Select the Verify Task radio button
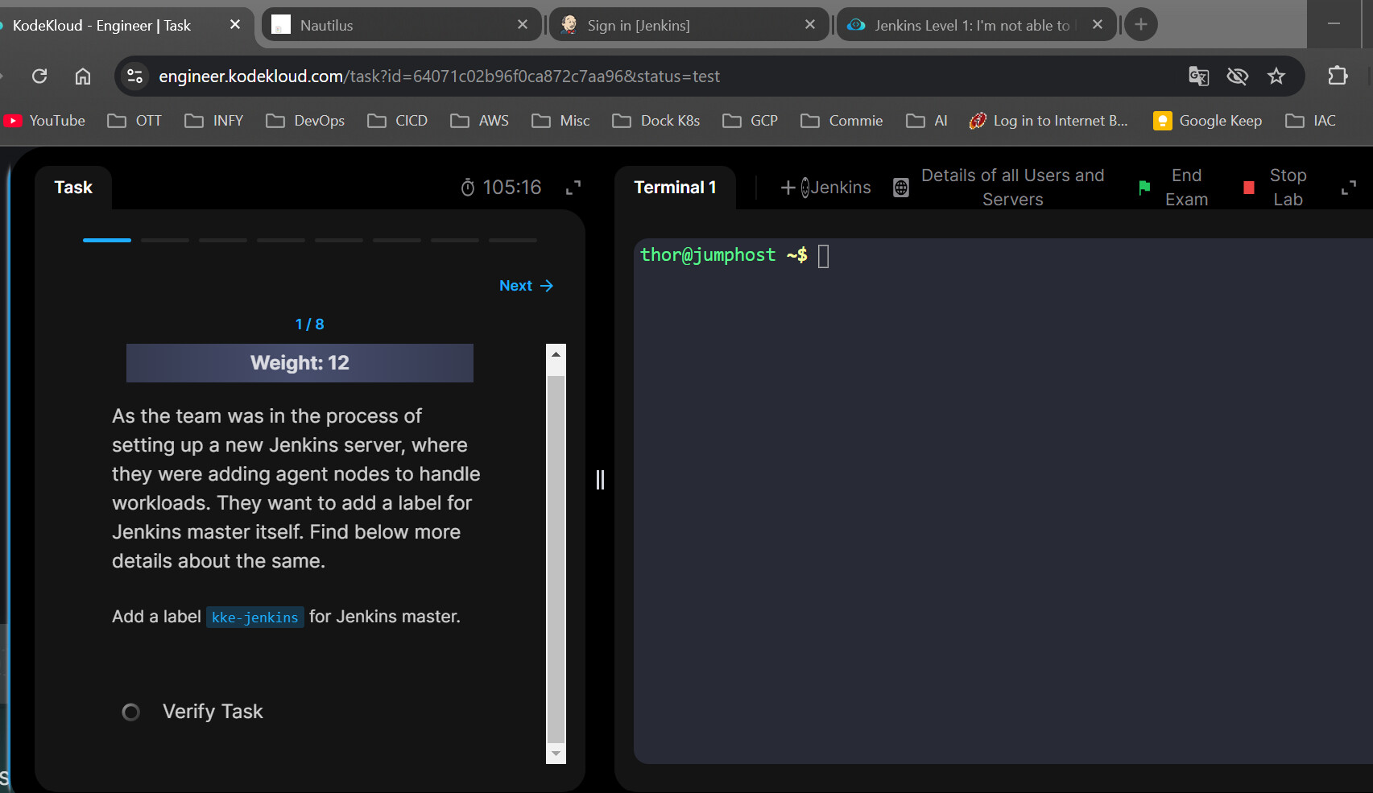Viewport: 1373px width, 793px height. point(130,712)
